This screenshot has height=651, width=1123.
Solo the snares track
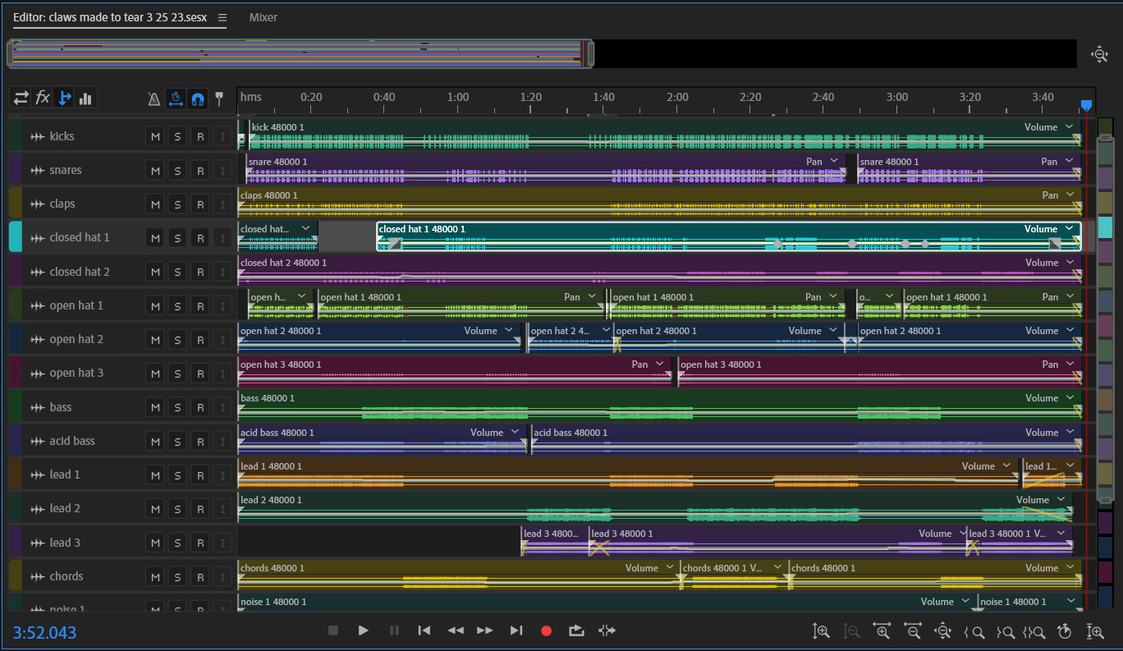pos(177,171)
